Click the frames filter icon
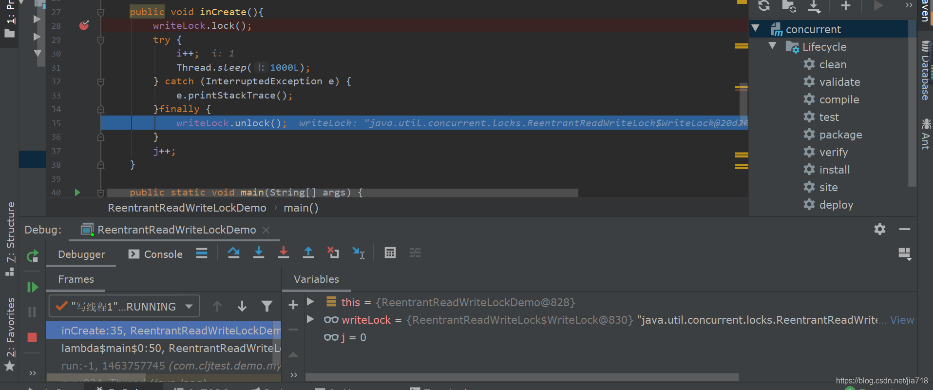Image resolution: width=933 pixels, height=390 pixels. point(267,306)
